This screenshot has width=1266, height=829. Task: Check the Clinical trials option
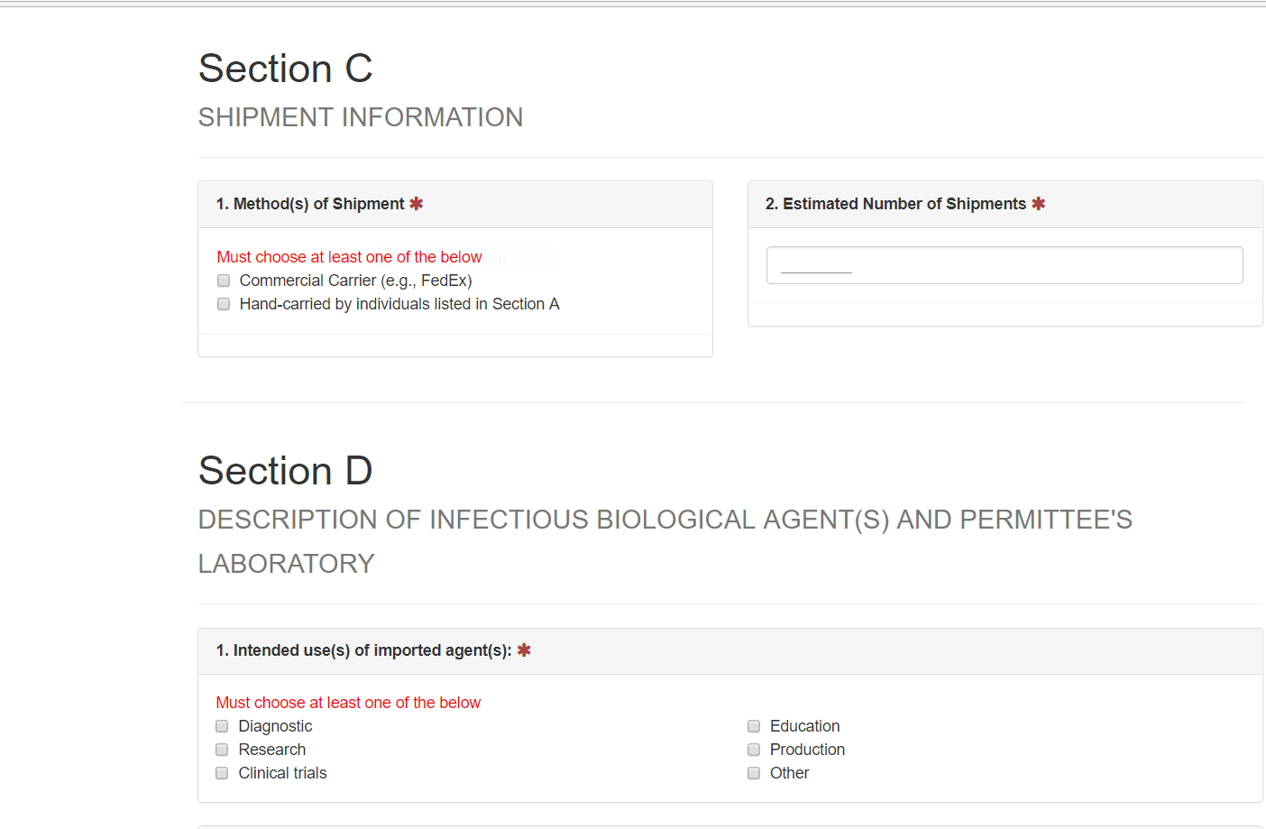click(222, 773)
